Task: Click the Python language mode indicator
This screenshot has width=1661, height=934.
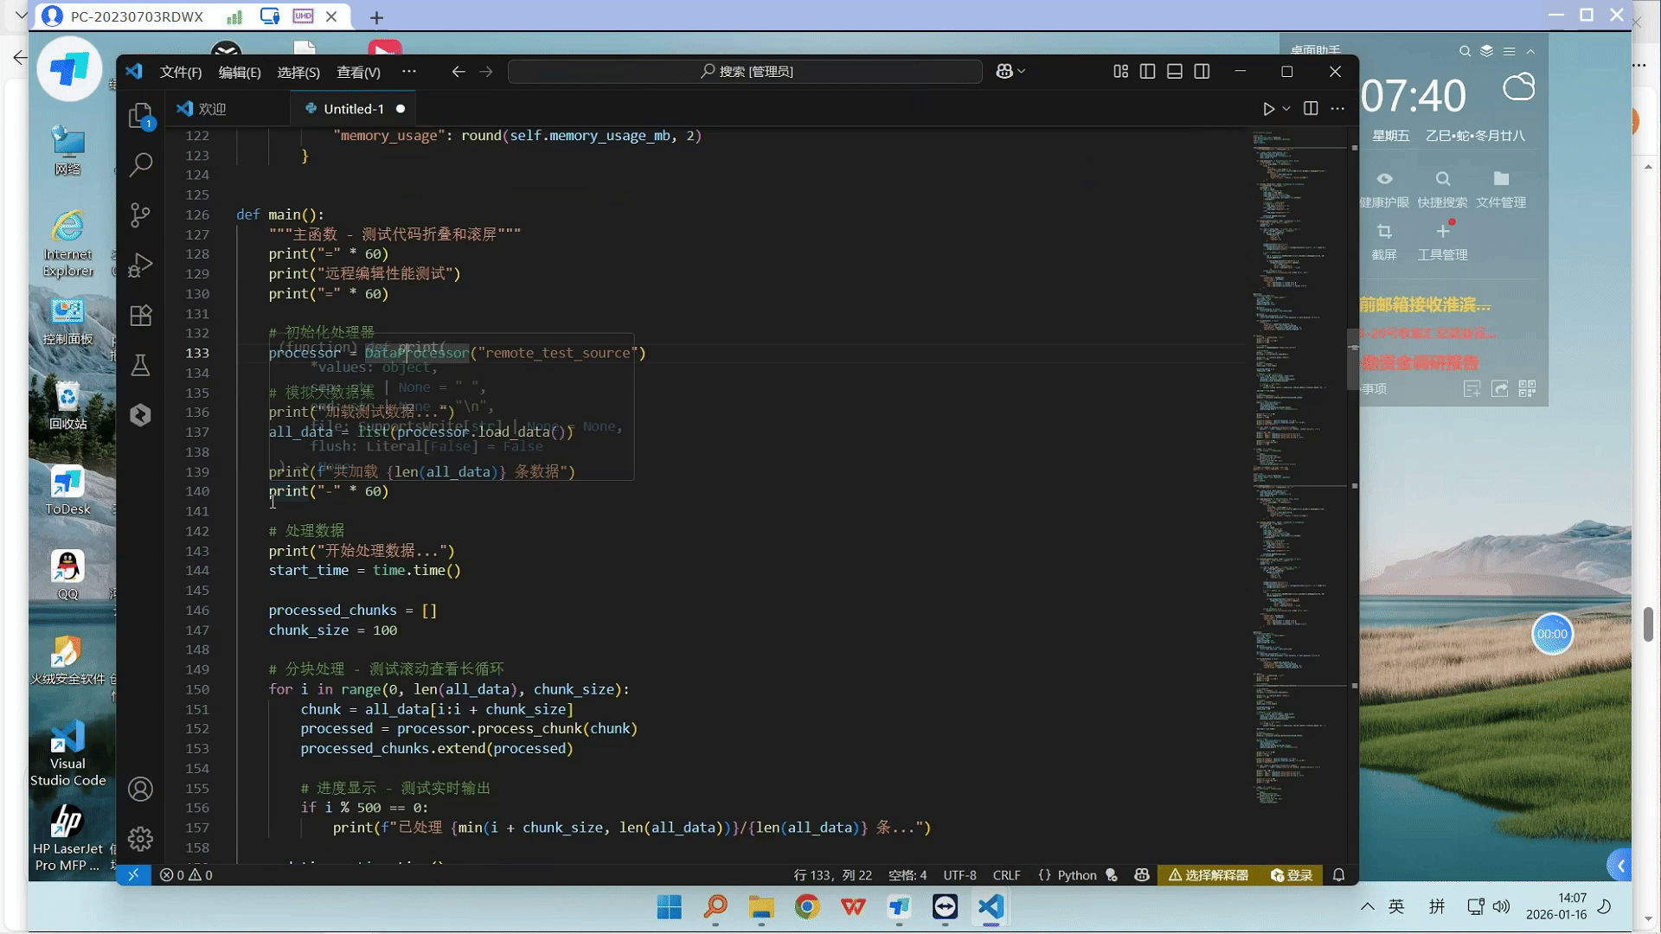Action: pos(1076,875)
